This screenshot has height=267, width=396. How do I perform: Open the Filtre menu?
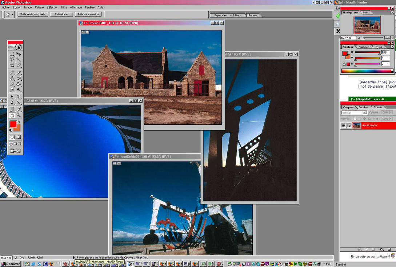tap(64, 7)
